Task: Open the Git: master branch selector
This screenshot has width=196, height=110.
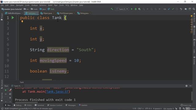Action: [168, 109]
